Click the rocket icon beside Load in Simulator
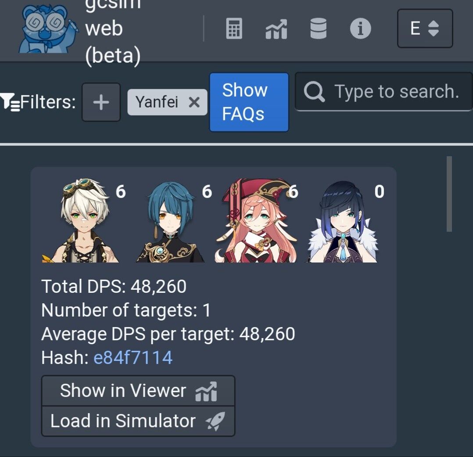This screenshot has height=457, width=473. click(x=216, y=421)
